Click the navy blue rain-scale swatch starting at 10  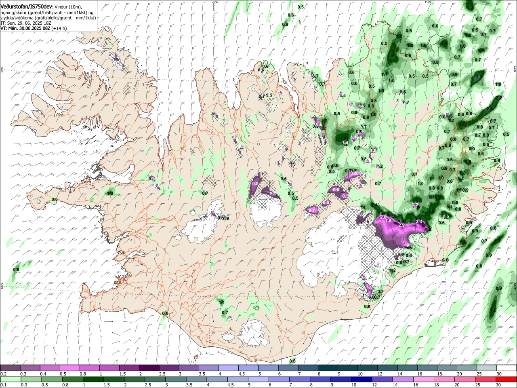(361, 379)
